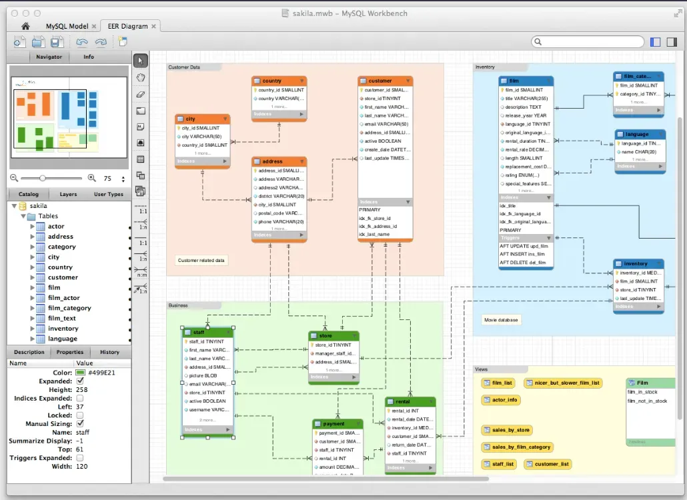Focus the search input field

(x=588, y=42)
